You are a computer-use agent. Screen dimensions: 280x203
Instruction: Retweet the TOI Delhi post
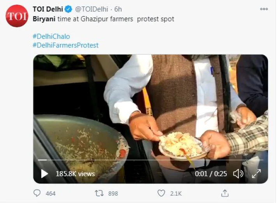pos(99,193)
